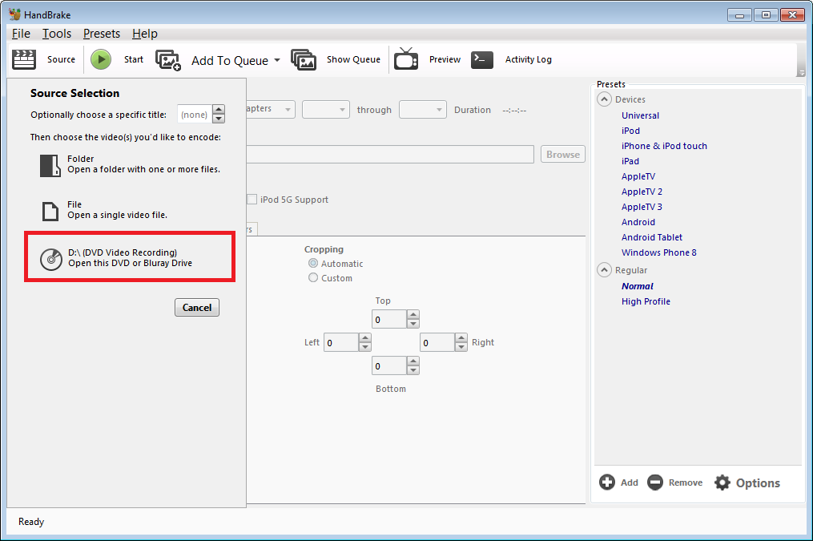Decrease the Left cropping value
This screenshot has height=541, width=813.
(365, 346)
